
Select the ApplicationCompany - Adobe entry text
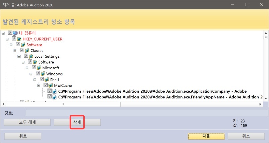(152, 91)
